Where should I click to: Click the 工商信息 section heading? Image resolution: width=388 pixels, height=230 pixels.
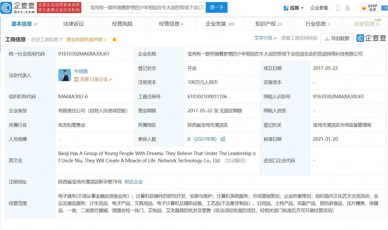pyautogui.click(x=15, y=39)
